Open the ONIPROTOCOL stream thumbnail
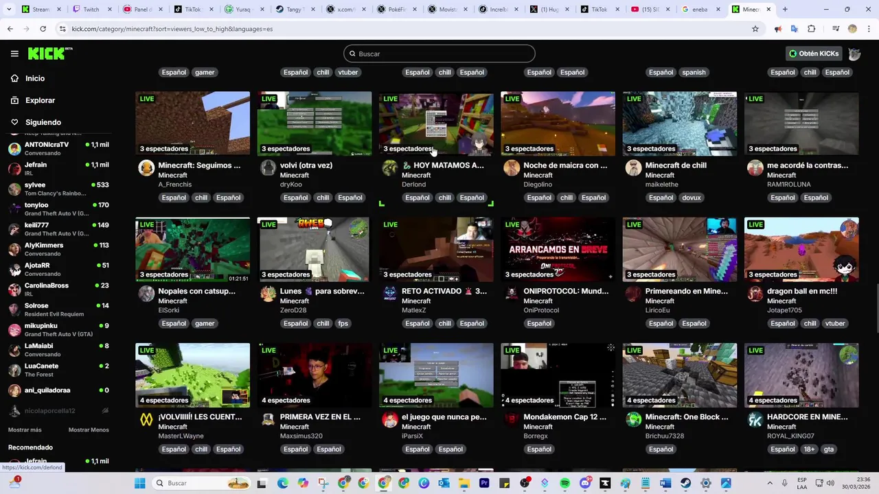The image size is (879, 494). (558, 250)
